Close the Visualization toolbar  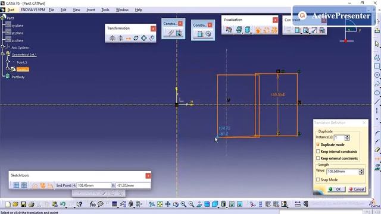275,20
